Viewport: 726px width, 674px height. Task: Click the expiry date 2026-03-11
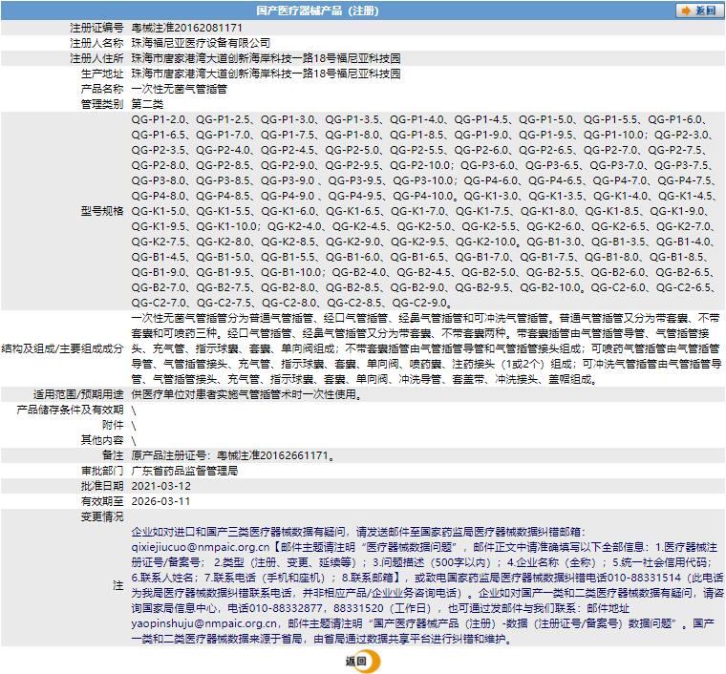tap(160, 501)
